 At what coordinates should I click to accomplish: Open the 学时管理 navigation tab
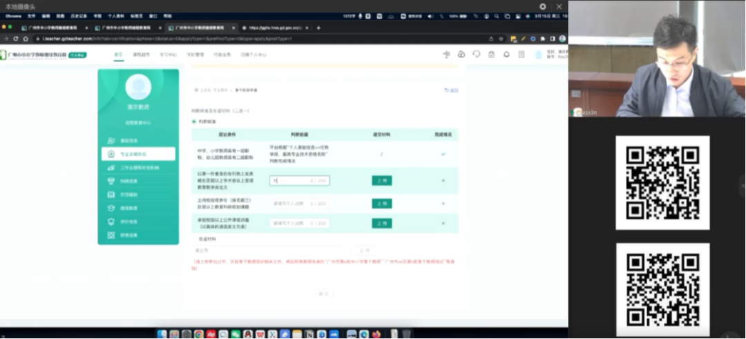pyautogui.click(x=195, y=55)
